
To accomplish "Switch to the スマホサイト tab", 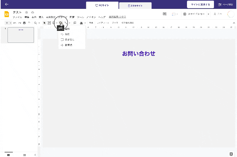I will [135, 6].
